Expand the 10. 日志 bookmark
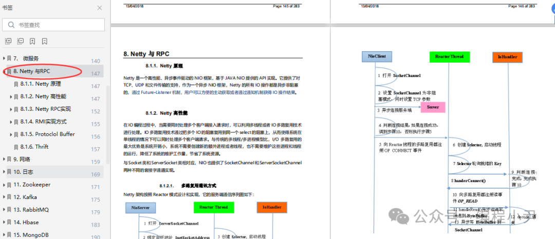This screenshot has height=239, width=555. point(4,172)
